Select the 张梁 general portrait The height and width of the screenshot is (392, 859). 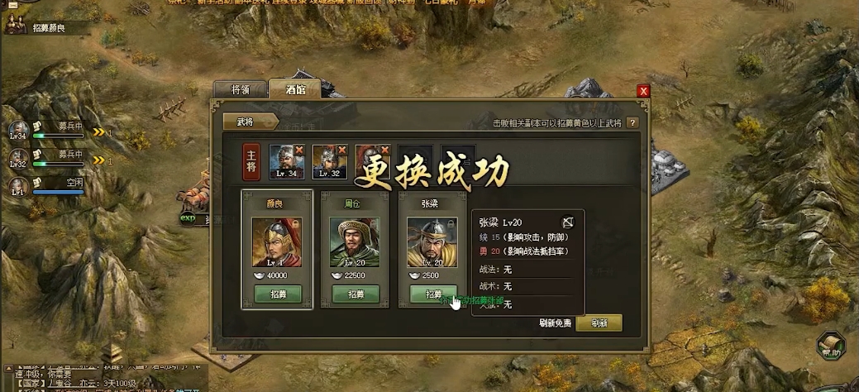pyautogui.click(x=432, y=242)
